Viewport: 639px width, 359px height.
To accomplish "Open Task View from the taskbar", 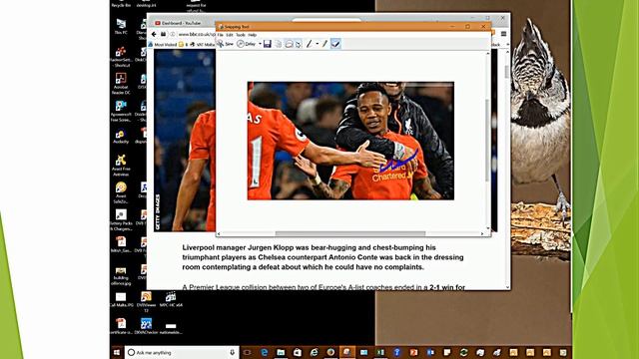I will click(x=247, y=352).
